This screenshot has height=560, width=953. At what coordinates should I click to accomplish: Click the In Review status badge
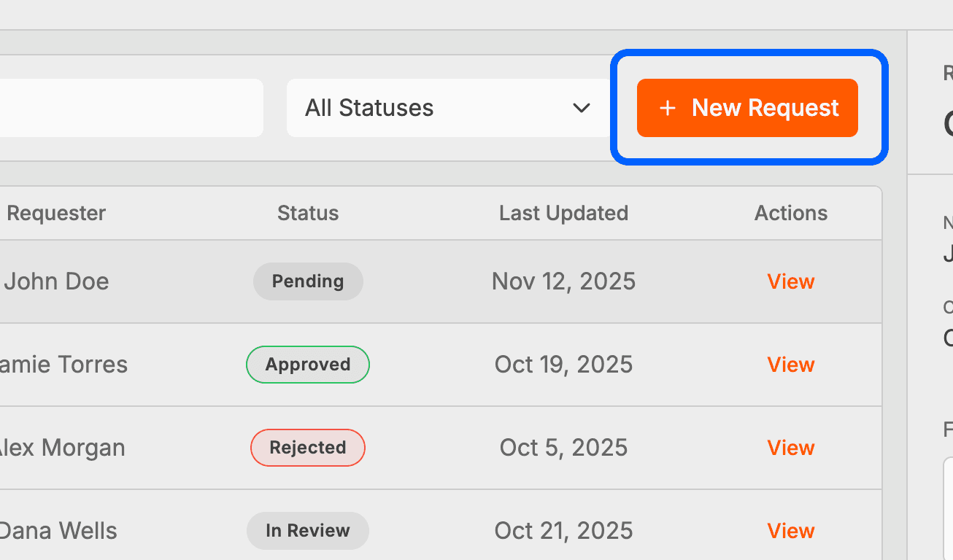pyautogui.click(x=308, y=530)
